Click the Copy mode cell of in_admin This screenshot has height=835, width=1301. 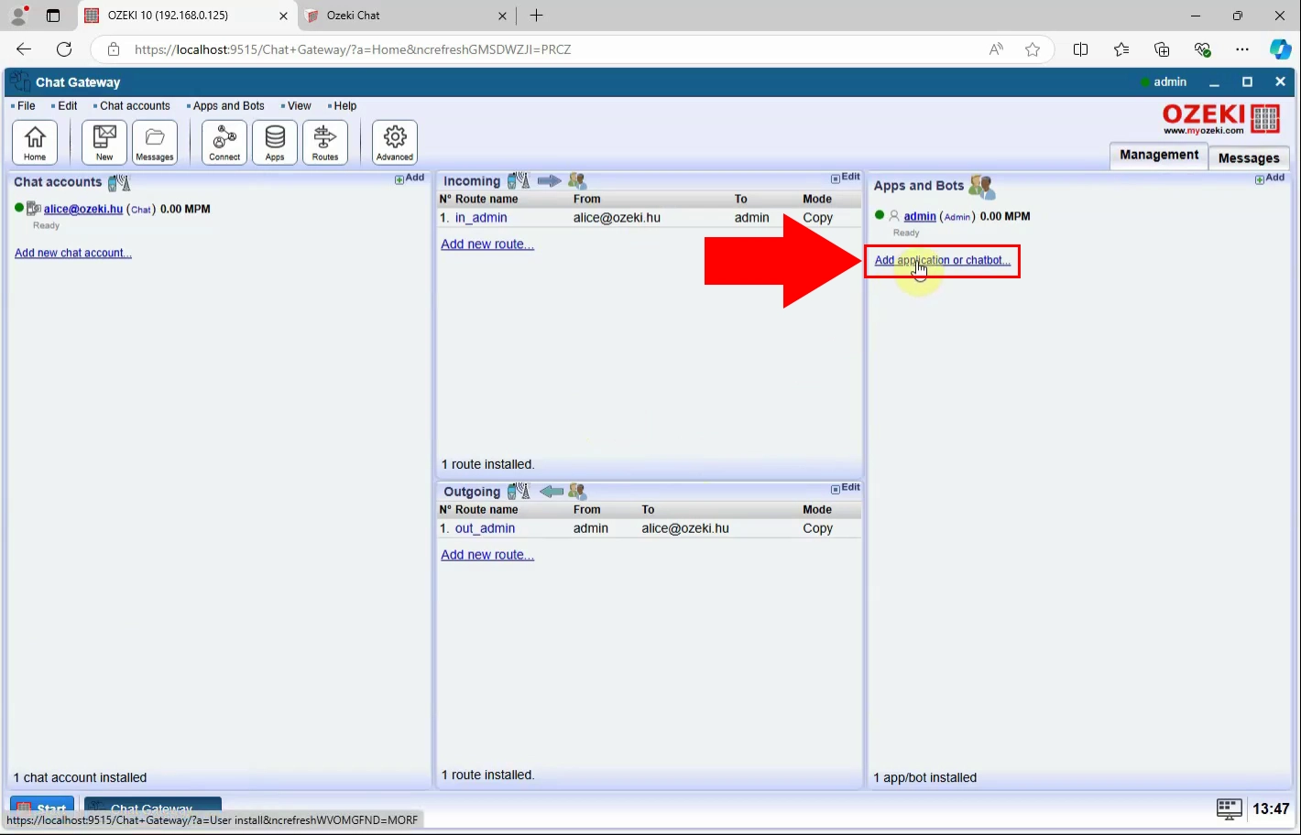(818, 218)
